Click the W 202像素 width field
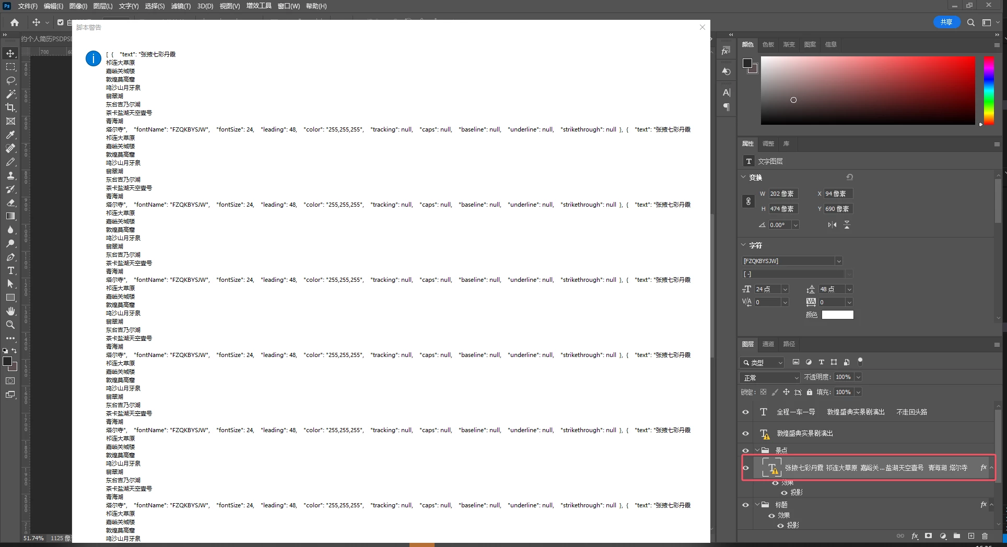Viewport: 1007px width, 547px height. click(x=783, y=194)
